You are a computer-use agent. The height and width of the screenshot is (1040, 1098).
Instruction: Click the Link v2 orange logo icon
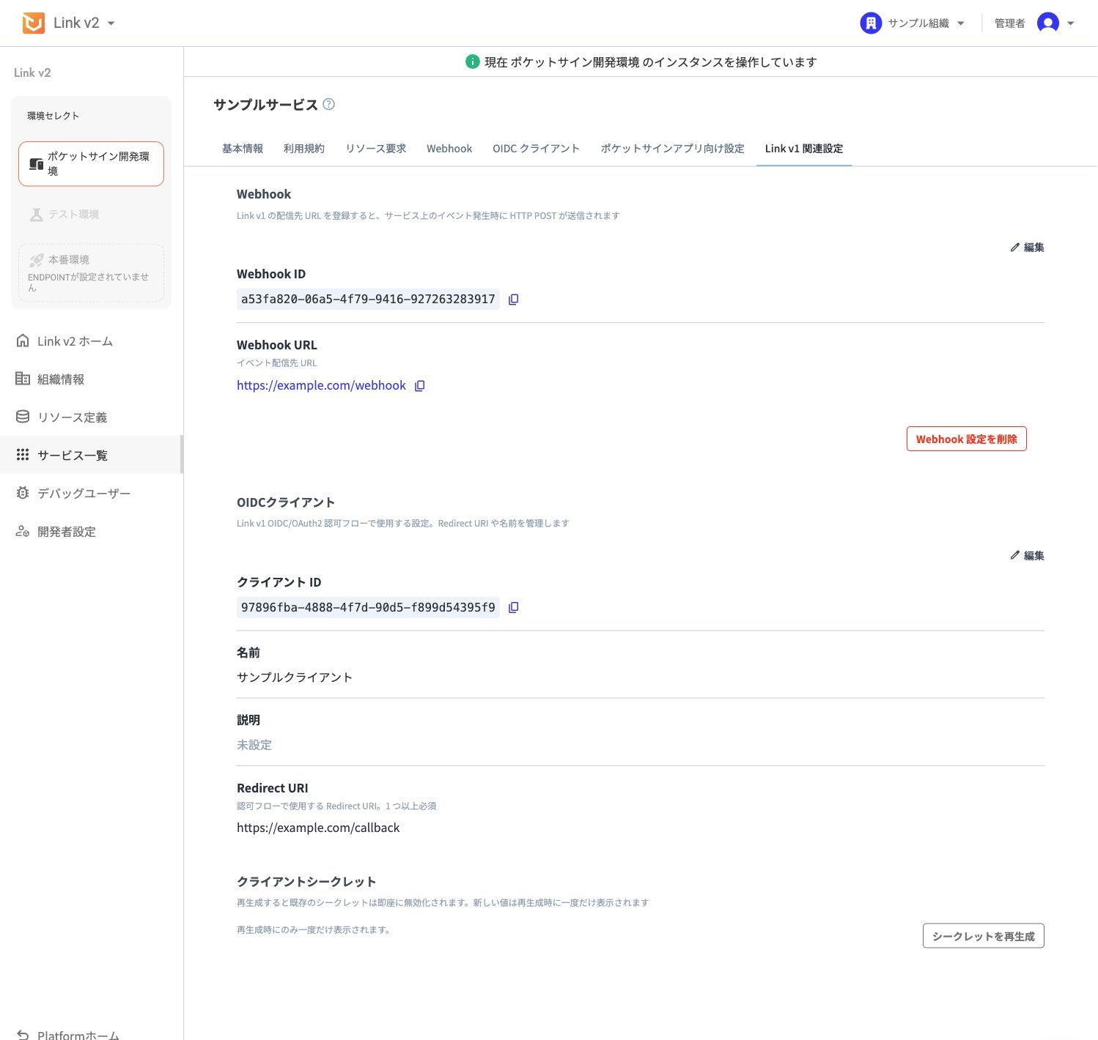33,23
